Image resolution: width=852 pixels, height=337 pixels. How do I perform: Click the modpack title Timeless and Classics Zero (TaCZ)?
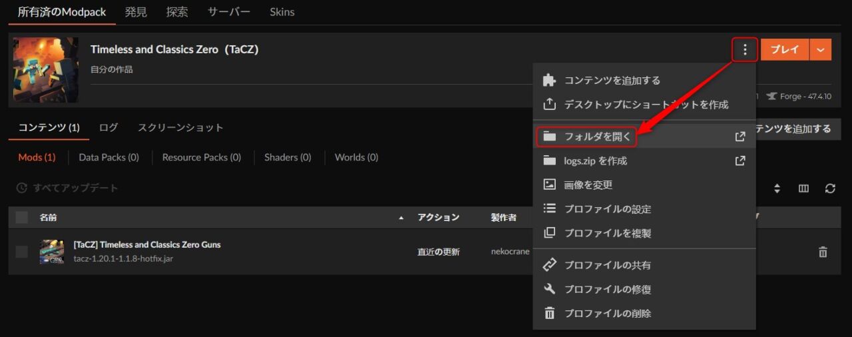pos(174,50)
